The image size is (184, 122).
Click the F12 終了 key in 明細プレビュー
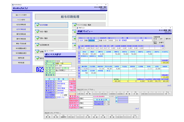(168, 93)
